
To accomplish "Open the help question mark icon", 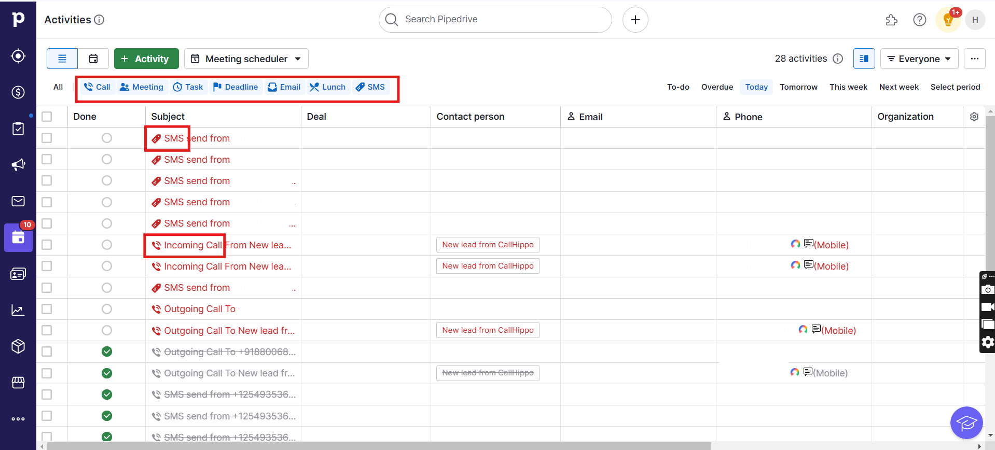I will (x=920, y=20).
